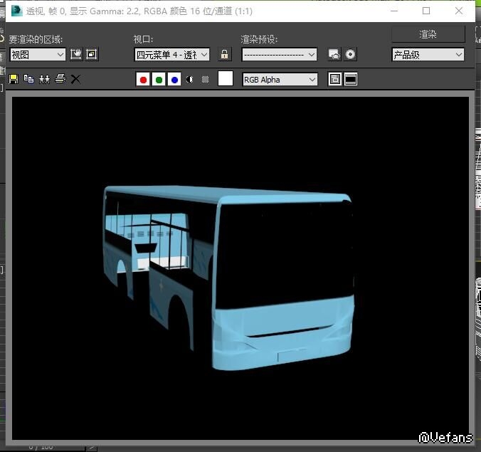Open the render preset dropdown
481x452 pixels.
(279, 54)
